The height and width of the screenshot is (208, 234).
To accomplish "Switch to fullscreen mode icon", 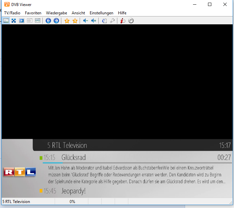I will click(14, 21).
